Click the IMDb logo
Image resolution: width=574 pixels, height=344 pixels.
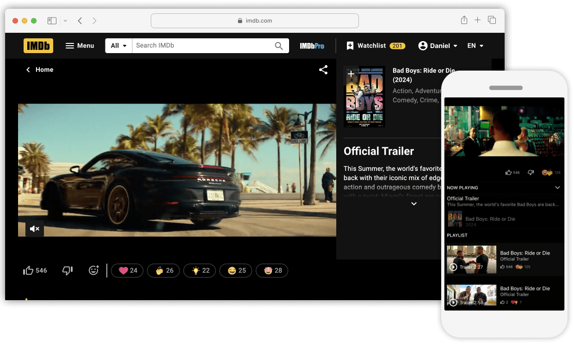click(38, 46)
